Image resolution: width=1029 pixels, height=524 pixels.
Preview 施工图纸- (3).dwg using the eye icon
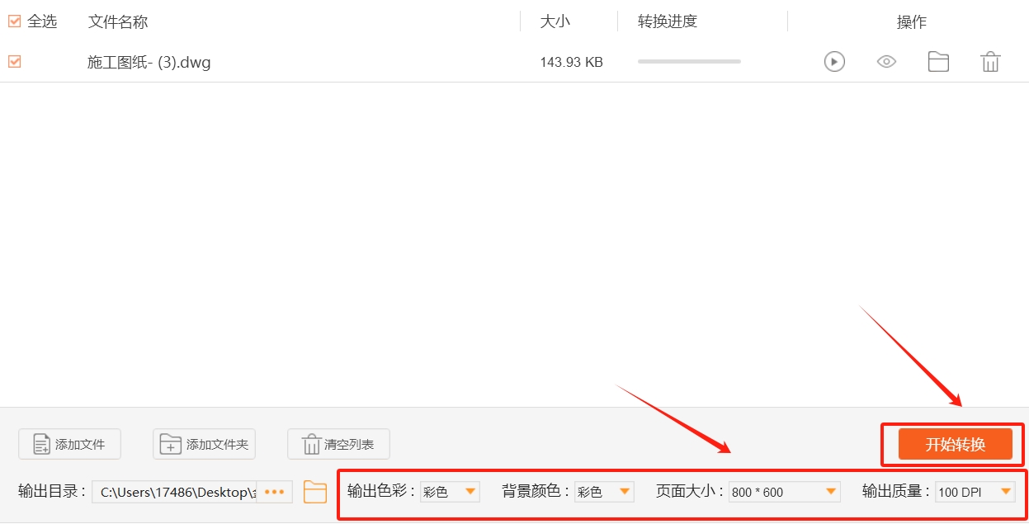click(x=886, y=61)
